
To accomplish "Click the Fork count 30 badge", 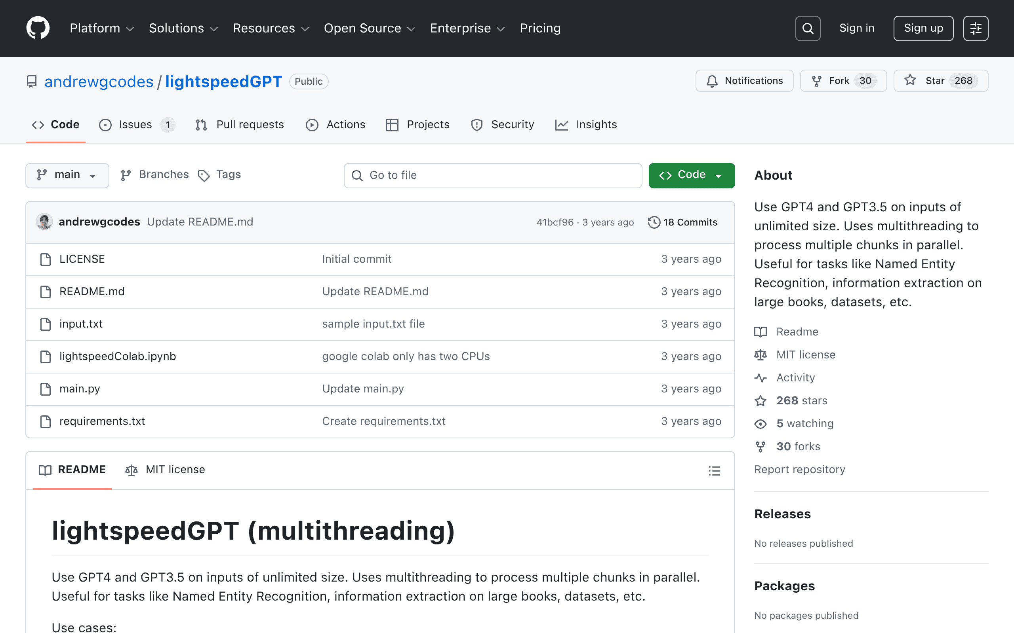I will 865,81.
